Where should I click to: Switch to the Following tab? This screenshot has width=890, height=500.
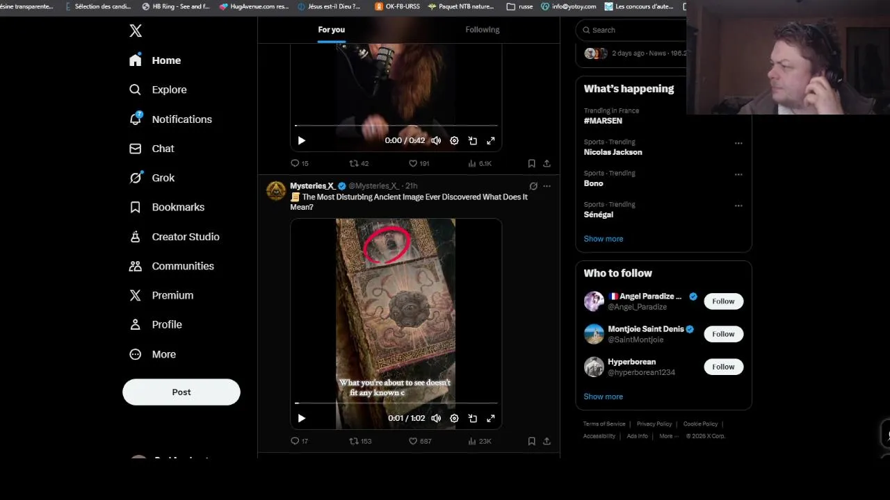pyautogui.click(x=483, y=30)
